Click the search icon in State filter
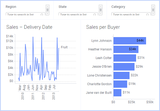Viewport: 160px width, 111px height. [95, 15]
